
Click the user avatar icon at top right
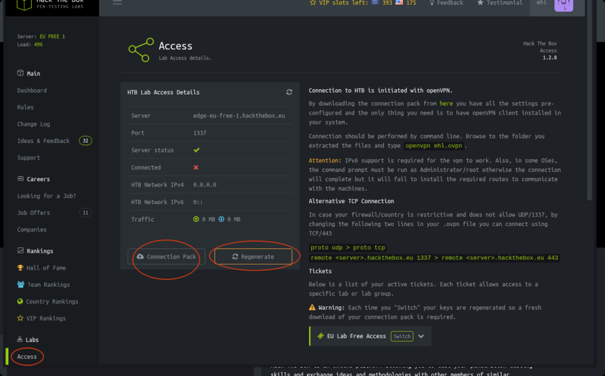tap(563, 5)
